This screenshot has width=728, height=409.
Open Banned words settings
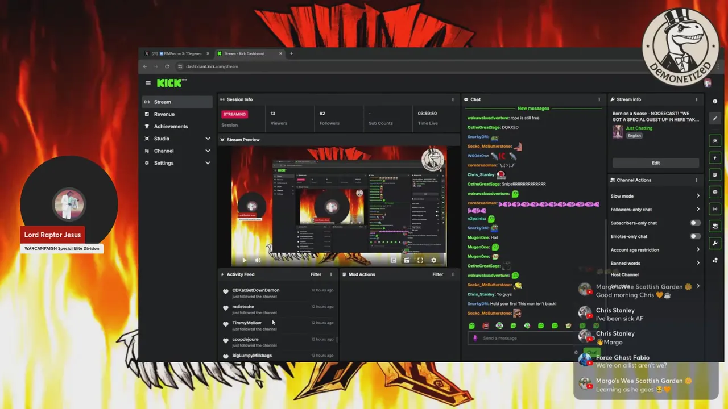[x=655, y=263]
